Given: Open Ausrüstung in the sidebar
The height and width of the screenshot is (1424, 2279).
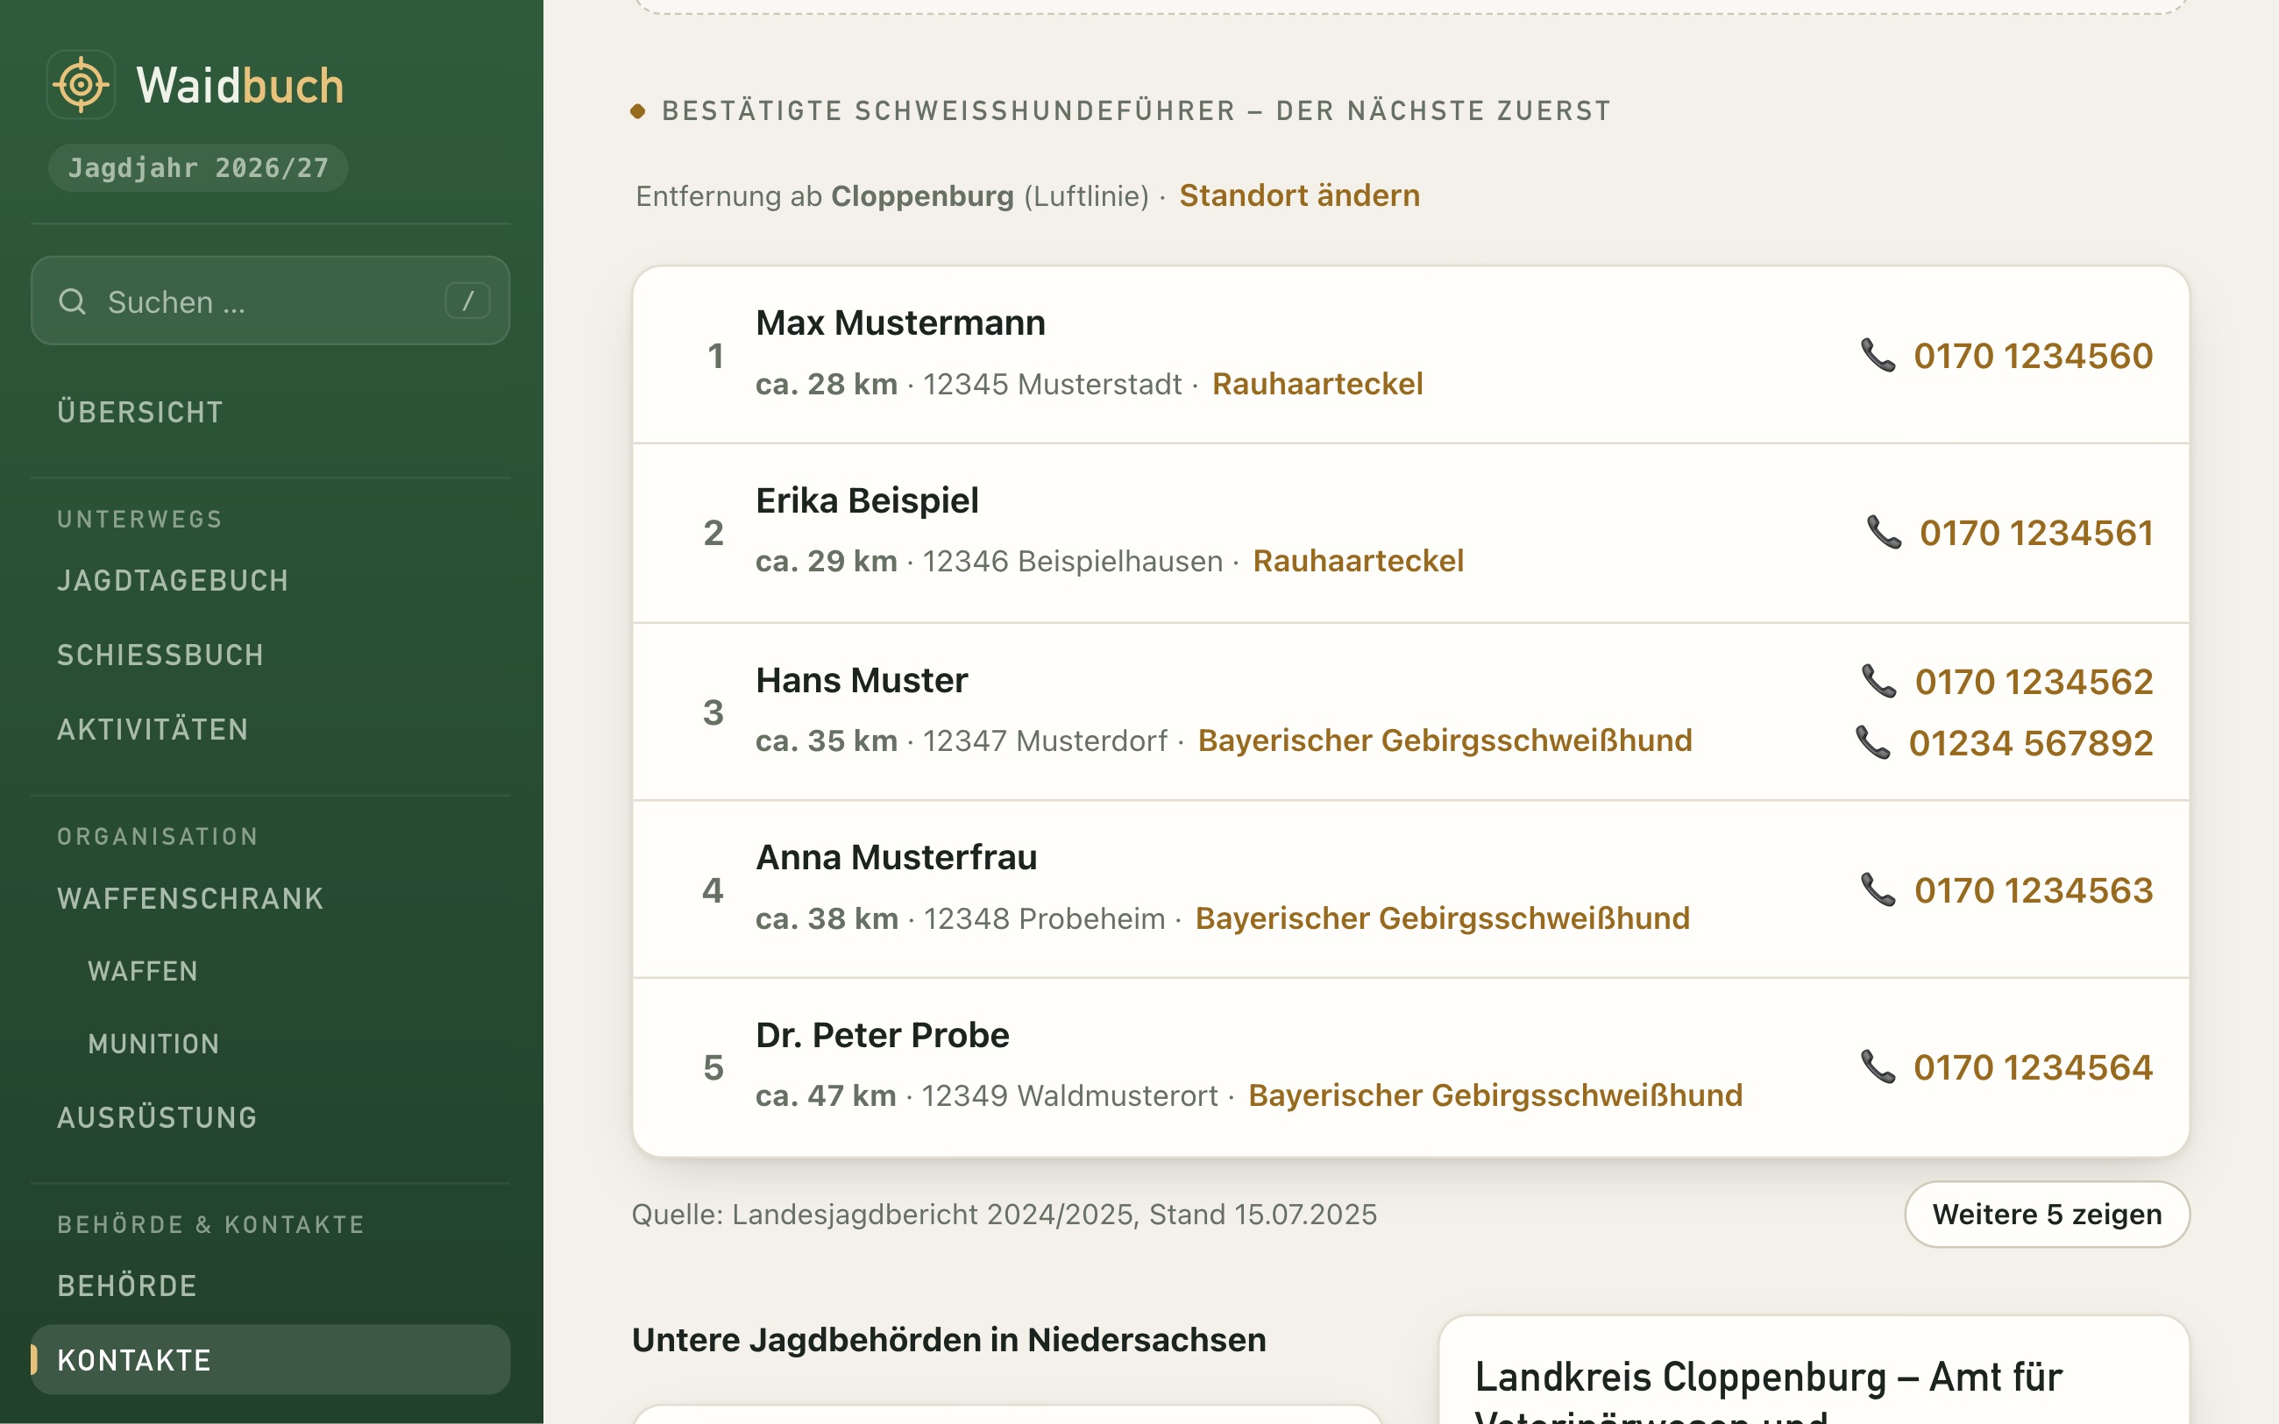Looking at the screenshot, I should 157,1117.
